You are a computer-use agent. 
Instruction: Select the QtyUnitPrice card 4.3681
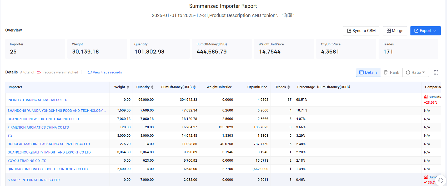coord(346,49)
